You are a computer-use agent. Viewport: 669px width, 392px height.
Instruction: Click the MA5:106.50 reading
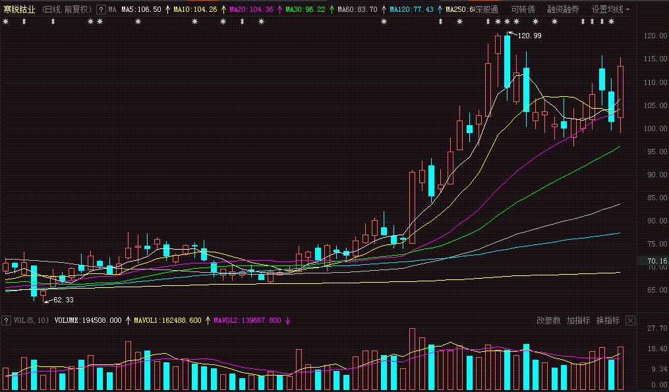coord(141,9)
